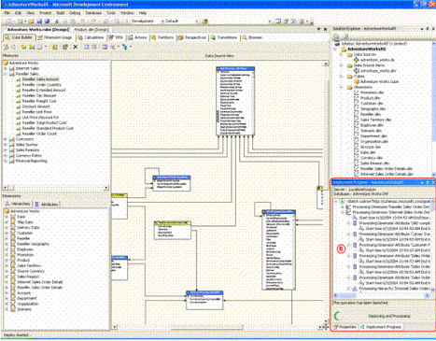Select Sales Reason.dim in Solution Explorer
436x341 pixels.
pyautogui.click(x=375, y=163)
